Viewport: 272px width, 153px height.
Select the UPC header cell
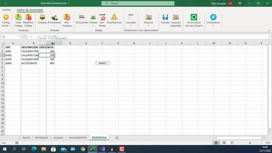13,47
